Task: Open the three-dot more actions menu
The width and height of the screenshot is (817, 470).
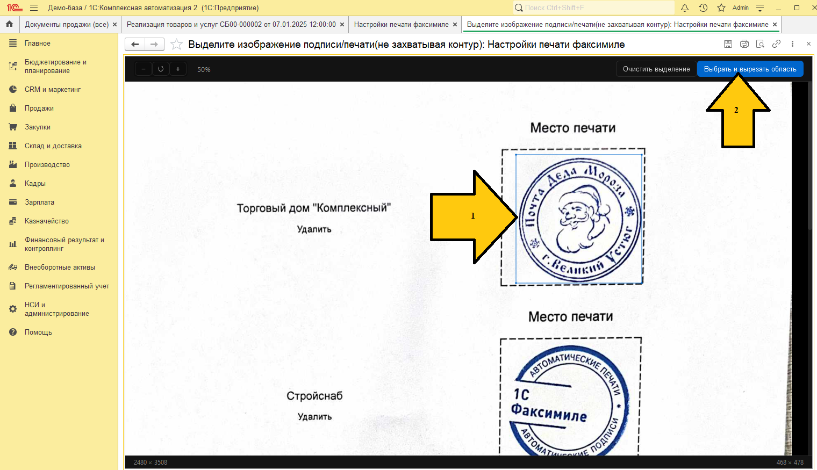Action: 792,44
